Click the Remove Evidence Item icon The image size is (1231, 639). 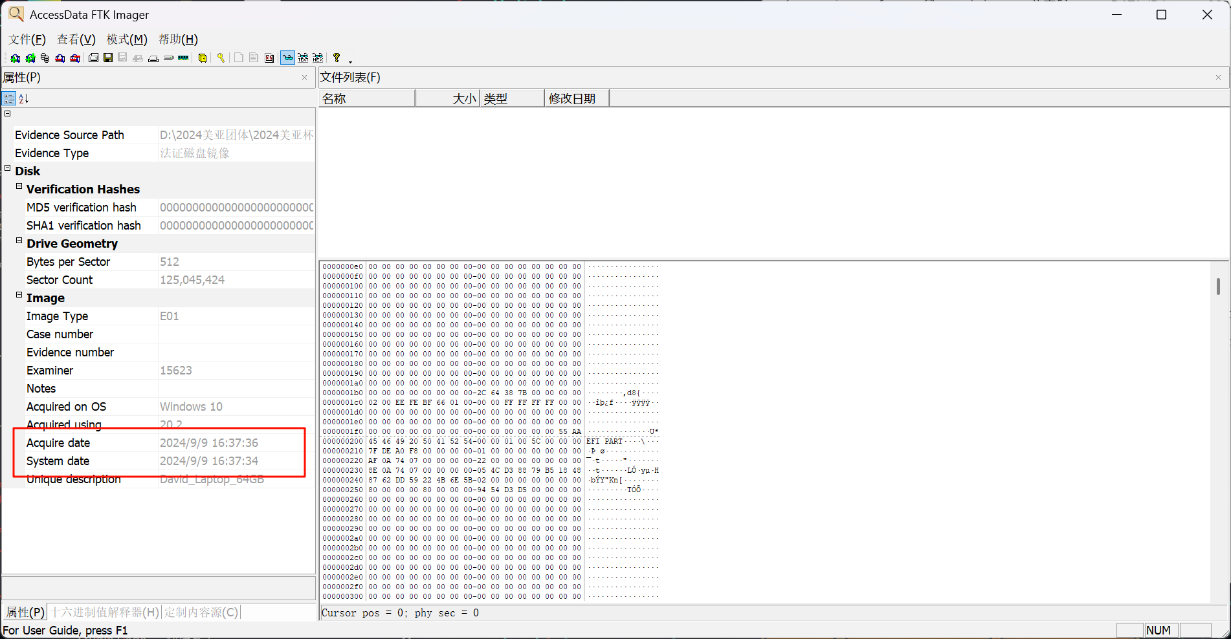click(x=60, y=58)
